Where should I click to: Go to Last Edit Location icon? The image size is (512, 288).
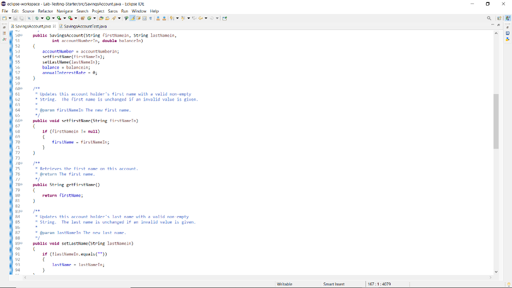point(194,18)
